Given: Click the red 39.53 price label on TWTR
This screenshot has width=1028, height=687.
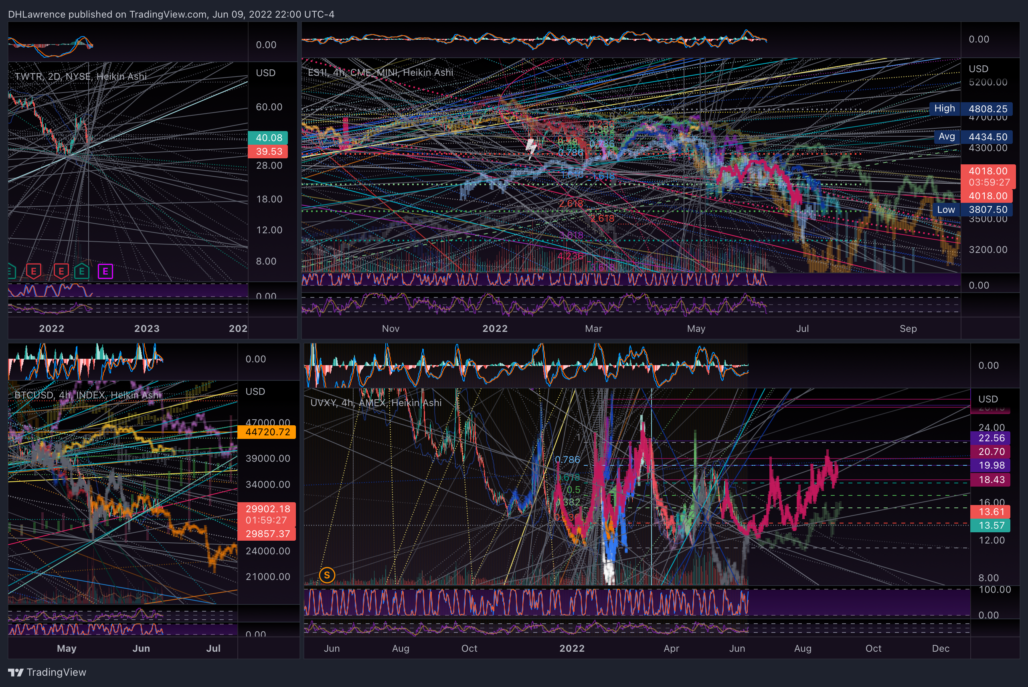Looking at the screenshot, I should point(268,151).
